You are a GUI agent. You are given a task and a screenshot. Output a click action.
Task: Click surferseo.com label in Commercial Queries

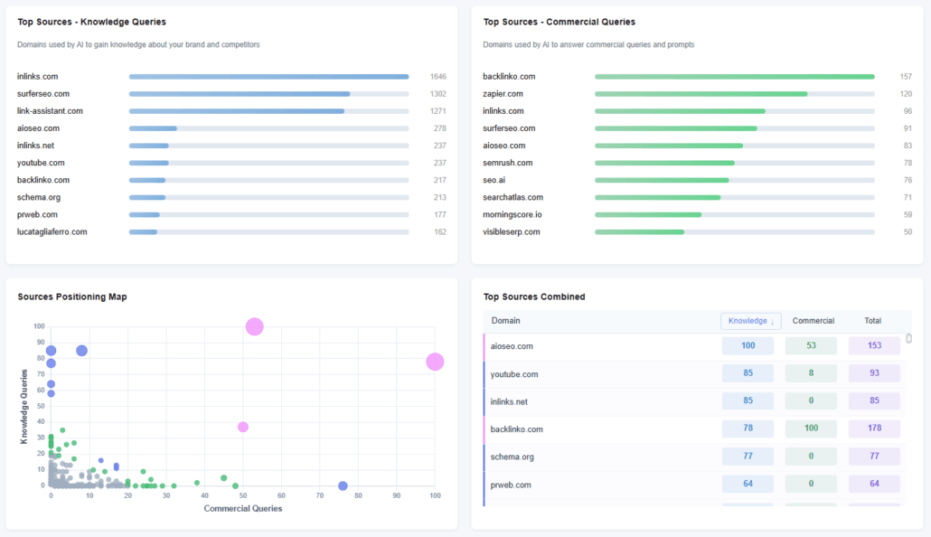point(509,128)
